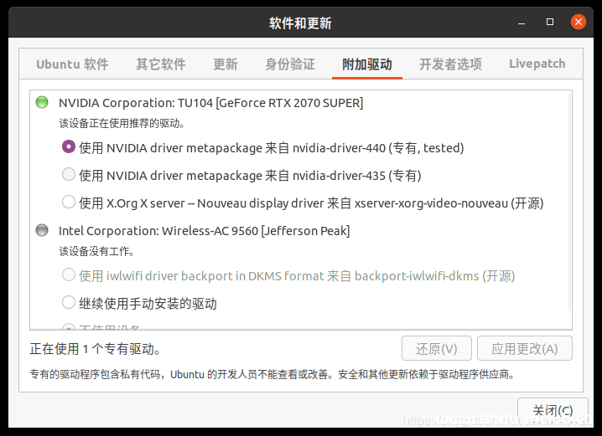Screen dimensions: 602x436
Task: Minimize the 软件和更新 window
Action: coord(522,23)
